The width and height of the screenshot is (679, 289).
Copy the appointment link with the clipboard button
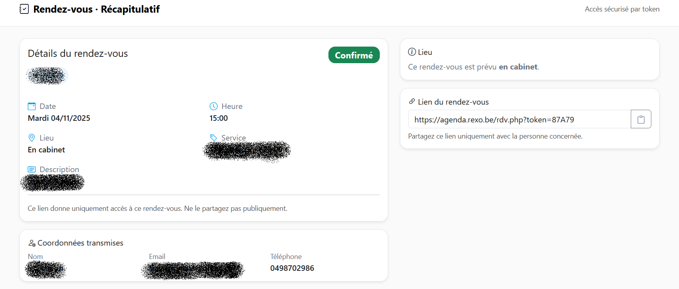pos(641,119)
